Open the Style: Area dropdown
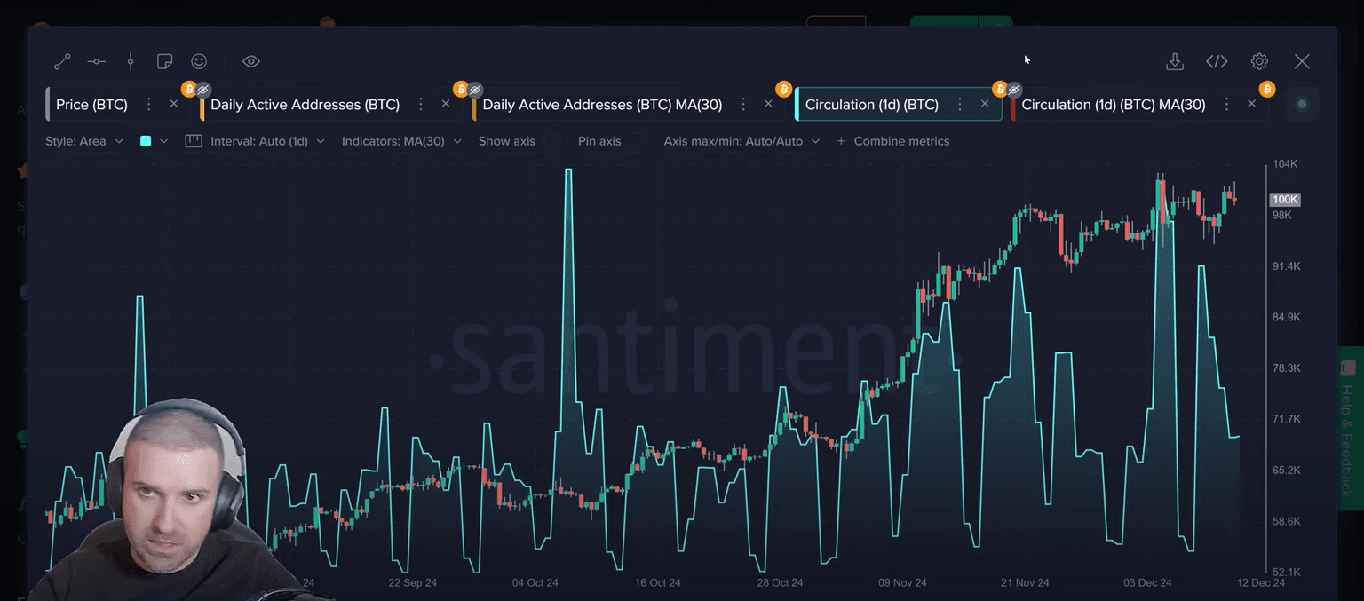Image resolution: width=1364 pixels, height=601 pixels. tap(83, 141)
